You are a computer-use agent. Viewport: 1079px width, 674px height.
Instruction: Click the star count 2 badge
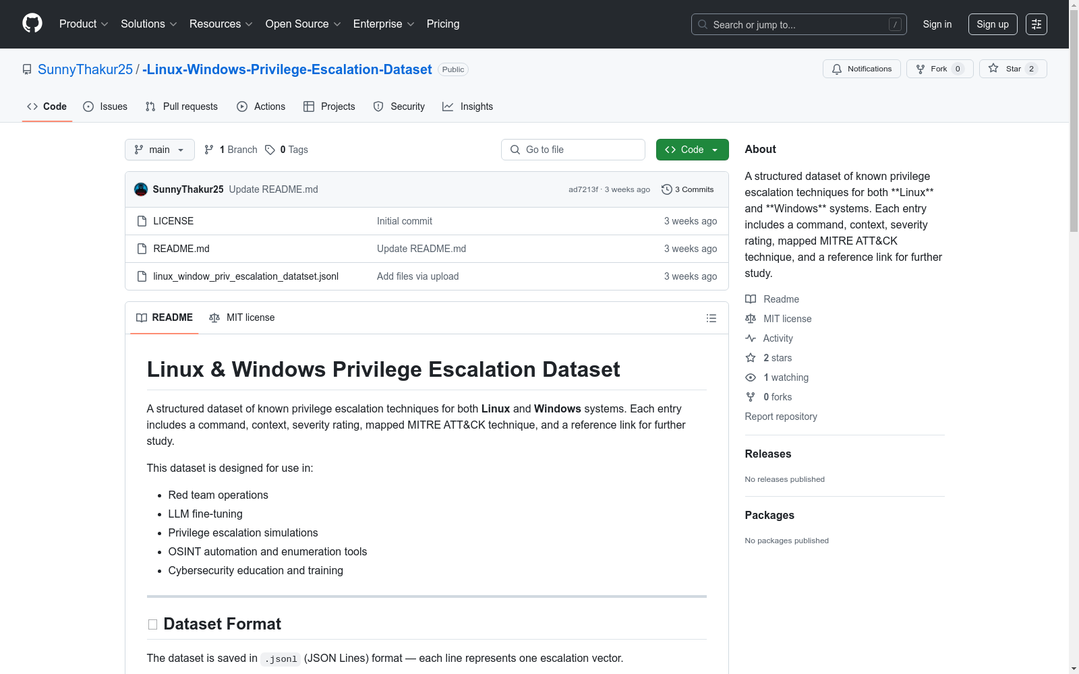pos(1031,69)
